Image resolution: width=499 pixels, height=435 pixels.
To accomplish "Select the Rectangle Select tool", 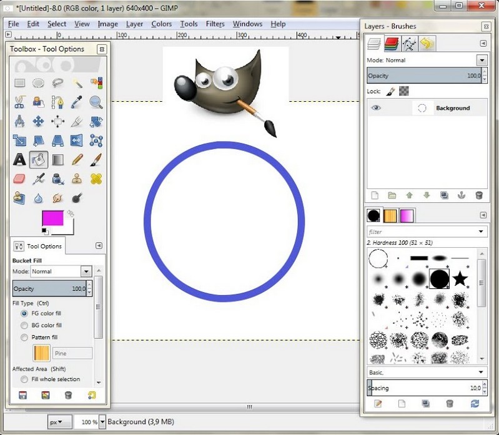I will (x=20, y=83).
